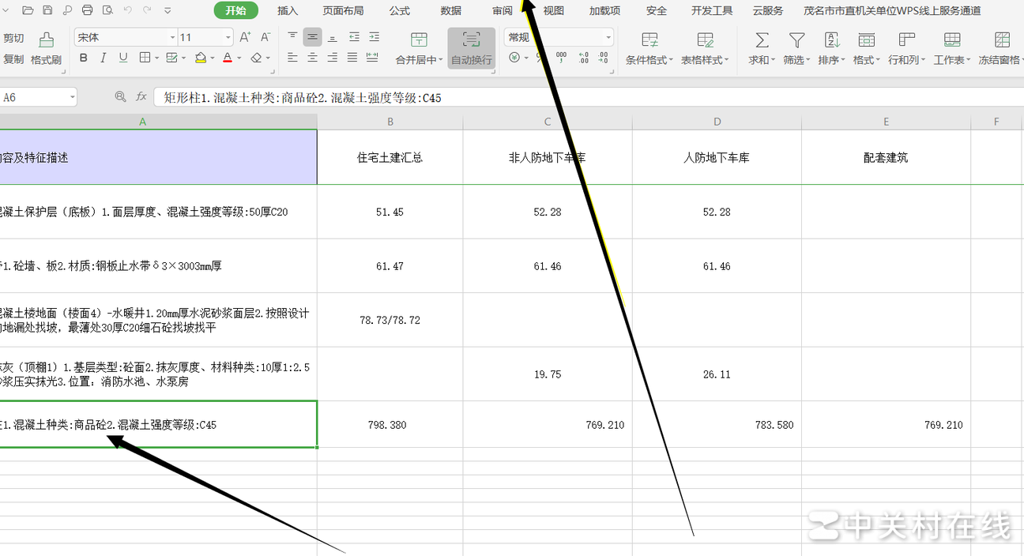Image resolution: width=1024 pixels, height=556 pixels.
Task: Click the 剪切 (Cut) button
Action: pyautogui.click(x=13, y=38)
